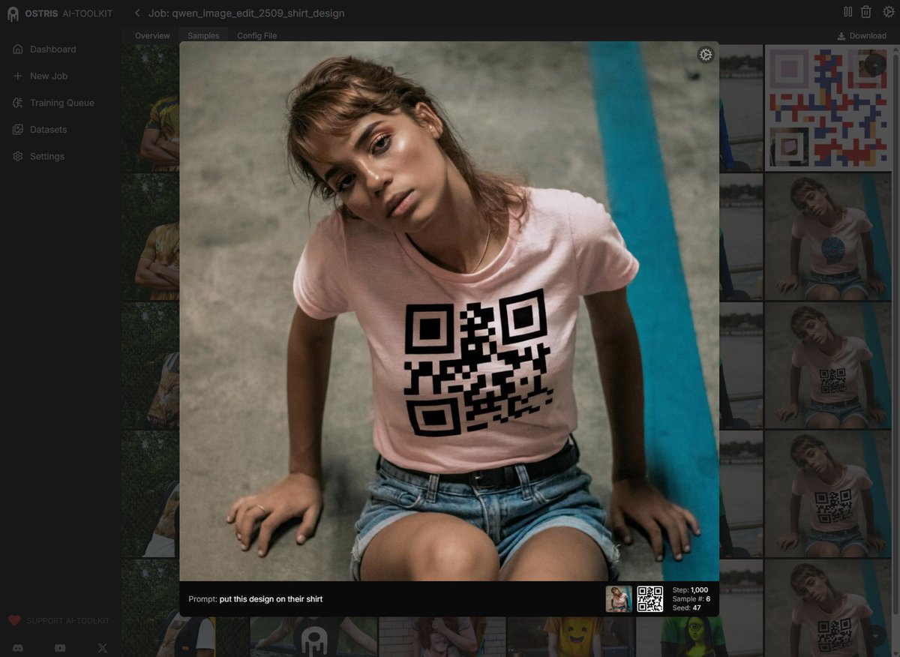Select the colorful QR sample thumbnail
This screenshot has height=657, width=900.
click(829, 108)
